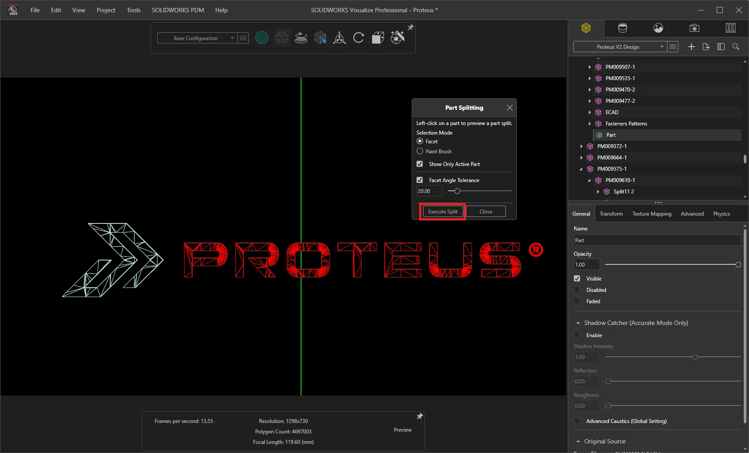Collapse the Shadow Catcher section
This screenshot has height=453, width=749.
coord(578,323)
